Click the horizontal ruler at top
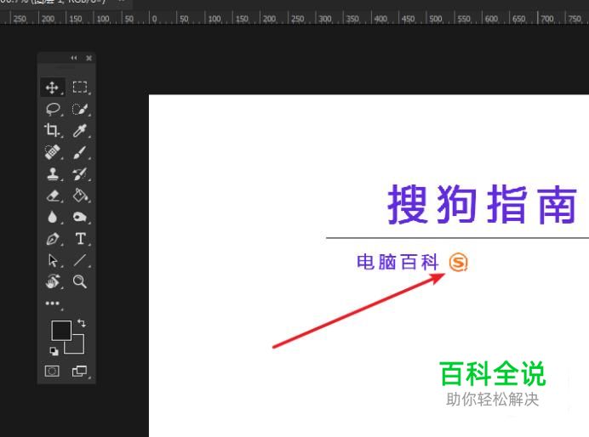This screenshot has width=589, height=437. coord(294,17)
